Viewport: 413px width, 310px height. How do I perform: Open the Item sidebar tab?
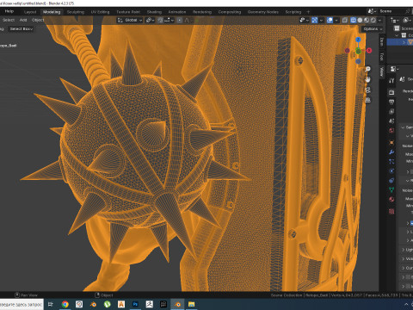[381, 42]
